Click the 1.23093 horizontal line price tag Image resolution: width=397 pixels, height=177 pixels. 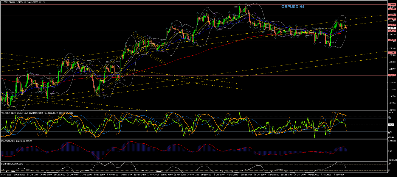[392, 15]
